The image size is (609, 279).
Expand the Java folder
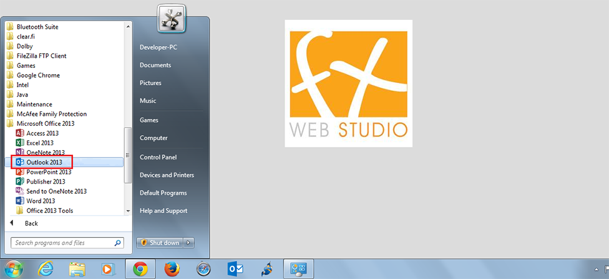pyautogui.click(x=17, y=95)
